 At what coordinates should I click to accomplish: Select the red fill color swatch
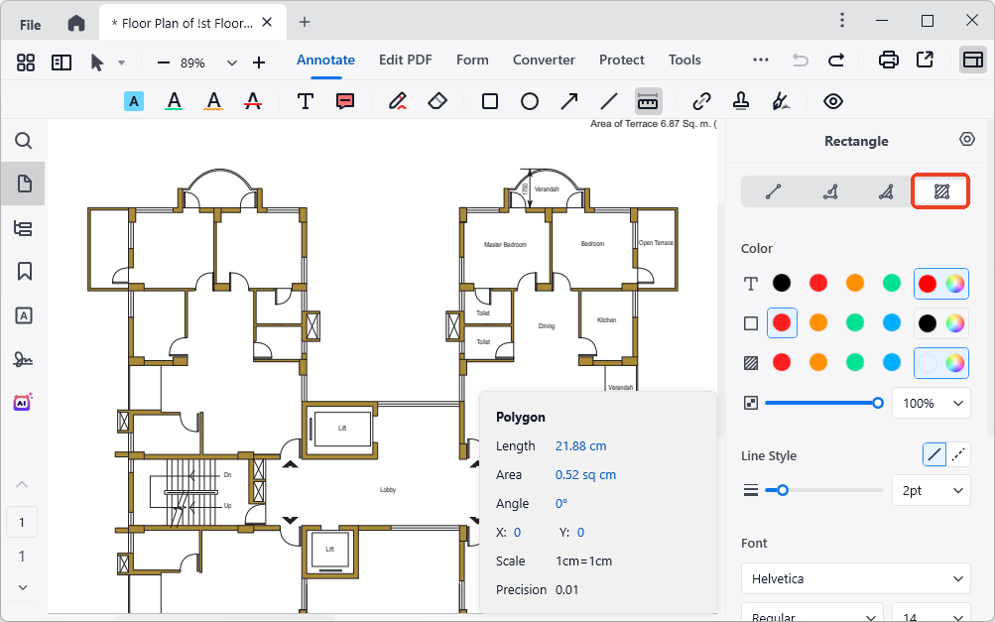[x=782, y=362]
